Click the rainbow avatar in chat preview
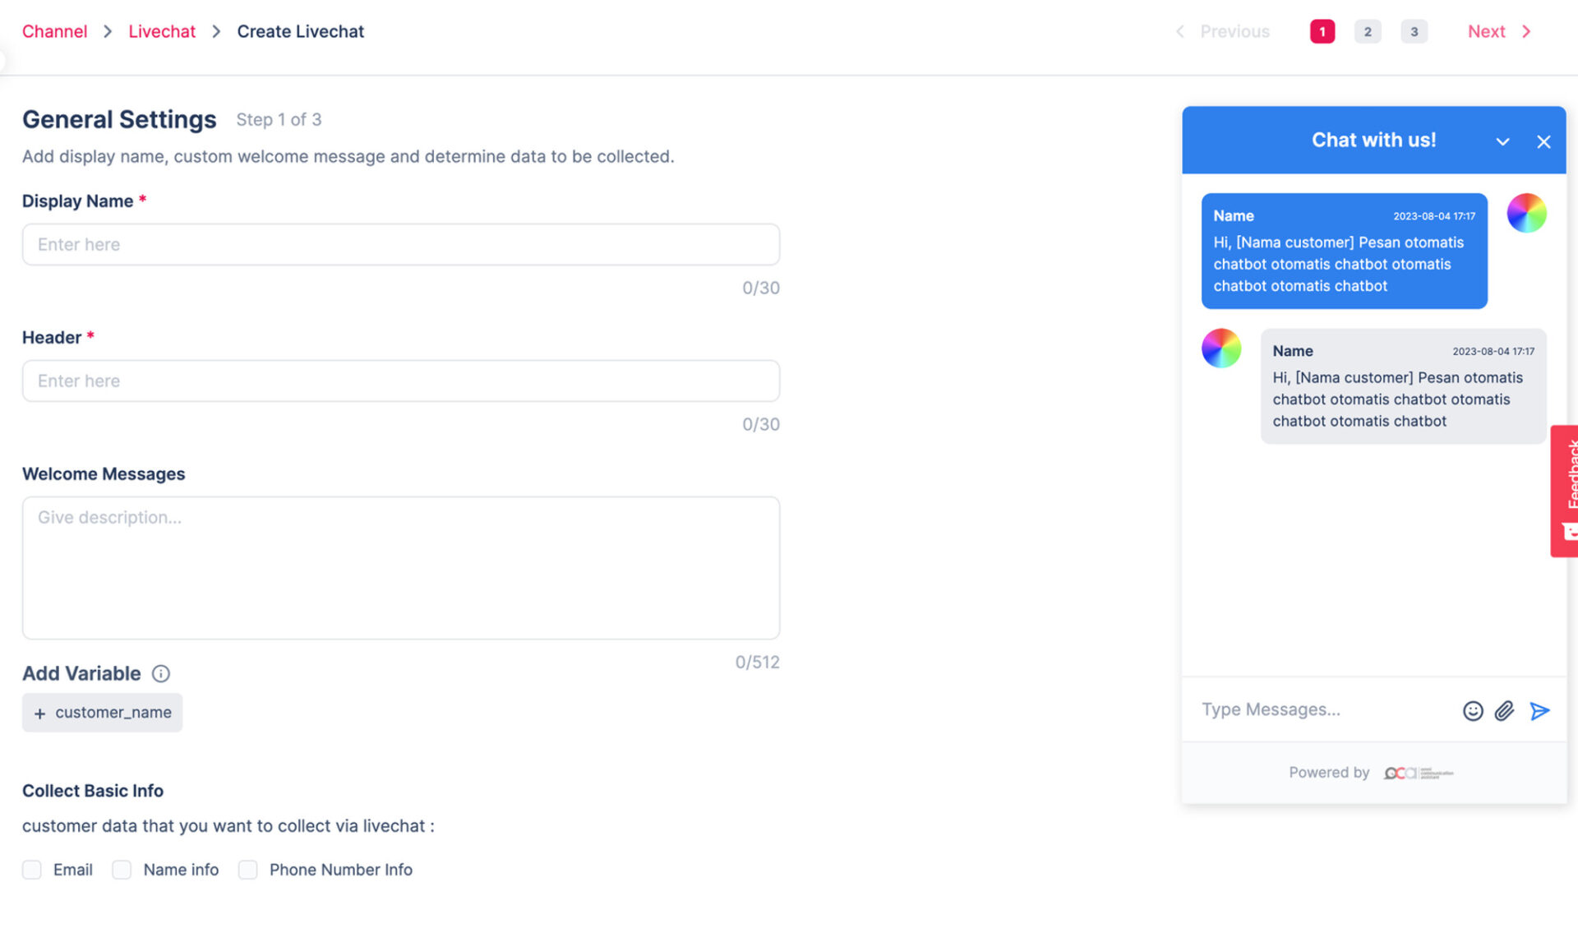 (x=1526, y=213)
